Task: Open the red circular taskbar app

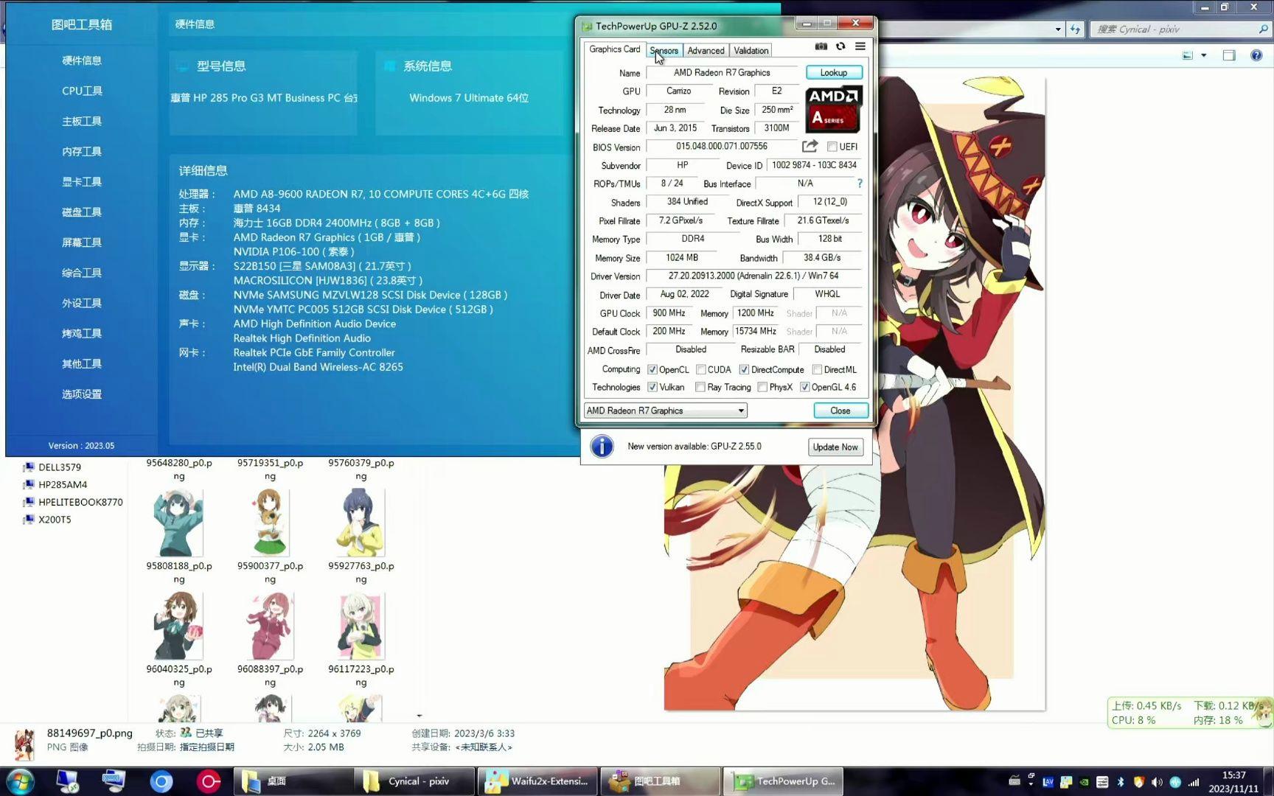Action: pos(208,781)
